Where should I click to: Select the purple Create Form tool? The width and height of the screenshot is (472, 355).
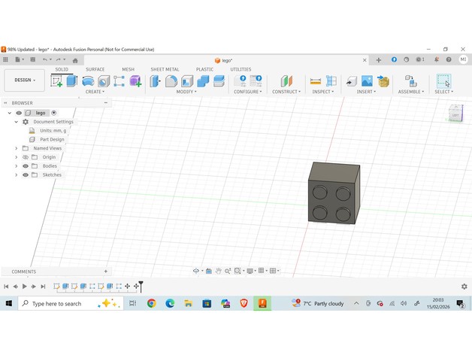(x=135, y=81)
